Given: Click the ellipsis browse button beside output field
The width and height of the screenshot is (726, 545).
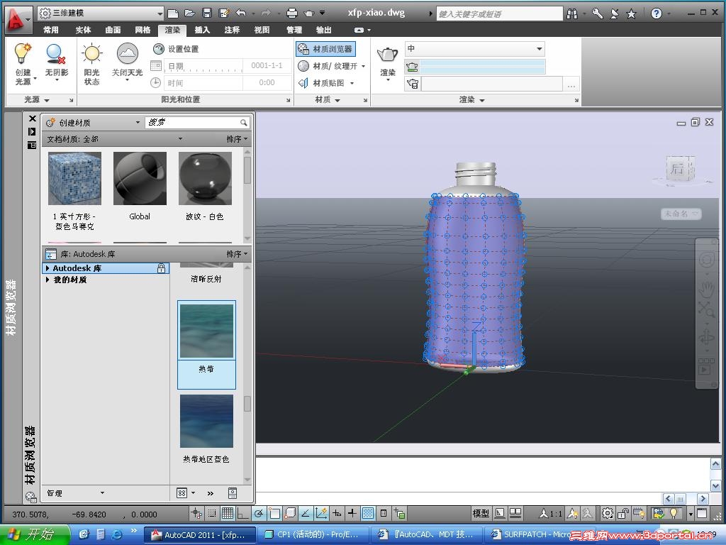Looking at the screenshot, I should tap(571, 85).
